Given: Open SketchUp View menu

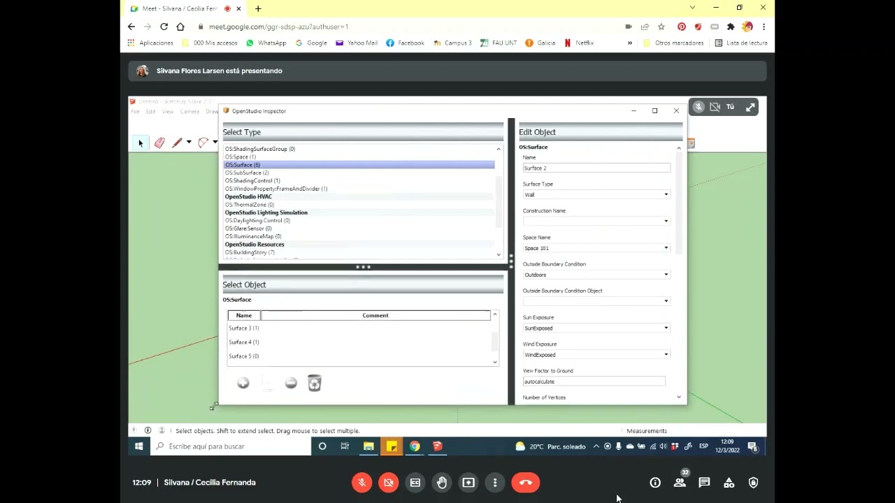Looking at the screenshot, I should tap(168, 112).
